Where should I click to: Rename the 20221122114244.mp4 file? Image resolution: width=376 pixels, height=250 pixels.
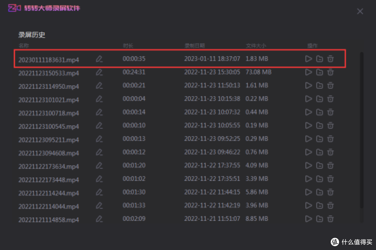(99, 192)
